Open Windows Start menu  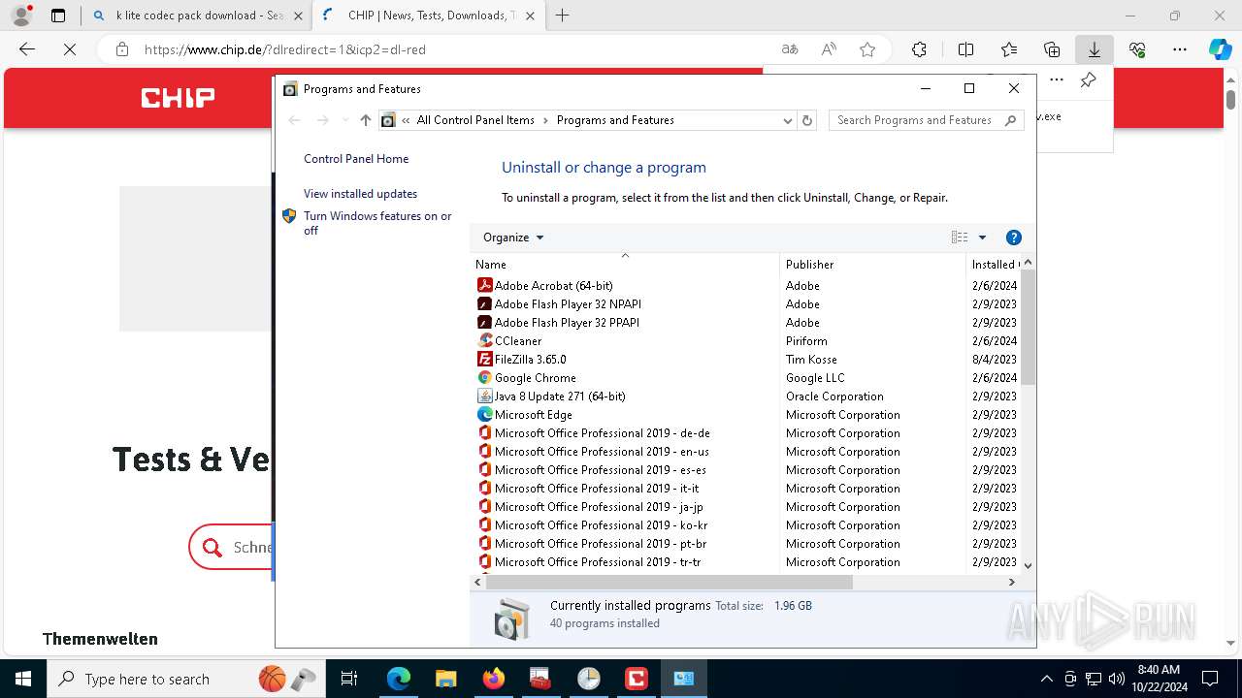(x=23, y=679)
